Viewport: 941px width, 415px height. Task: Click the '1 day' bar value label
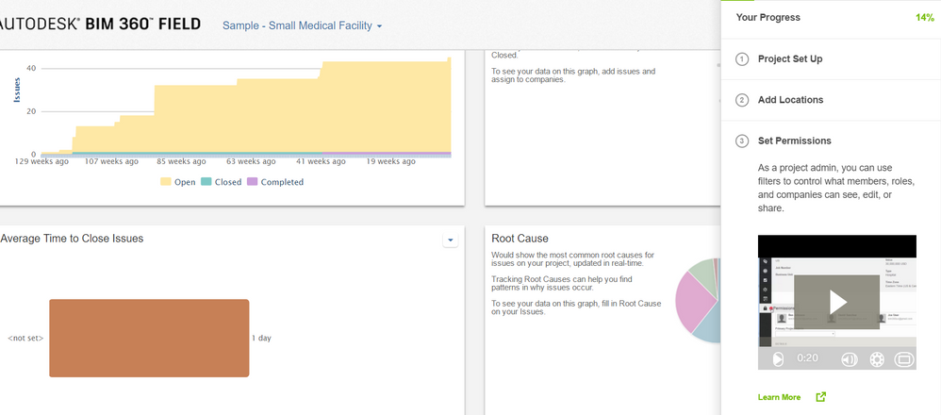261,338
